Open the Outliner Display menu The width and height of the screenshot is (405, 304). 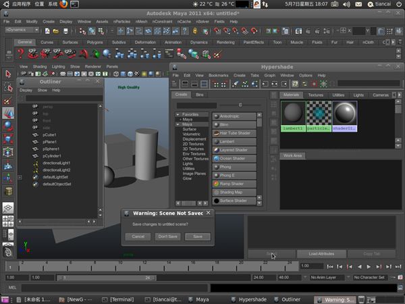[26, 91]
